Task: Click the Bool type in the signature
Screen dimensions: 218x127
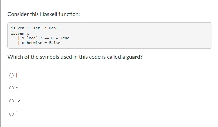Action: click(53, 28)
